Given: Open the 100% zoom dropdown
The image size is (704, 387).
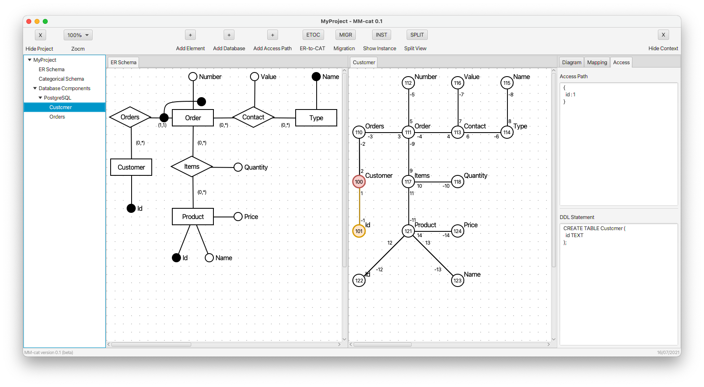Looking at the screenshot, I should point(78,35).
